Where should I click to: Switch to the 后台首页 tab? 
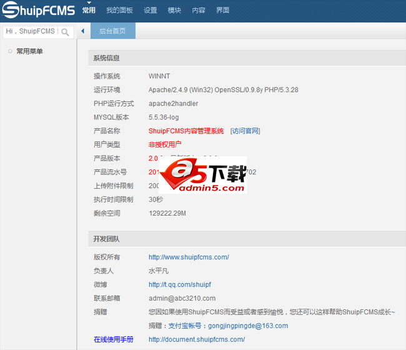pos(113,31)
